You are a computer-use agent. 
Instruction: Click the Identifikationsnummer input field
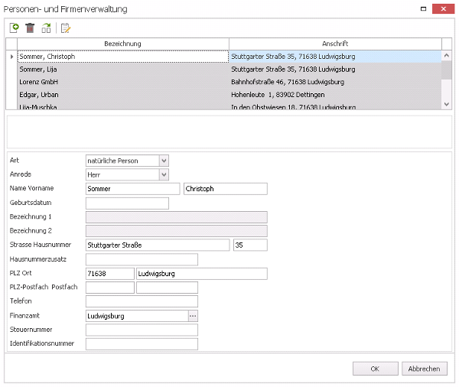tap(142, 344)
